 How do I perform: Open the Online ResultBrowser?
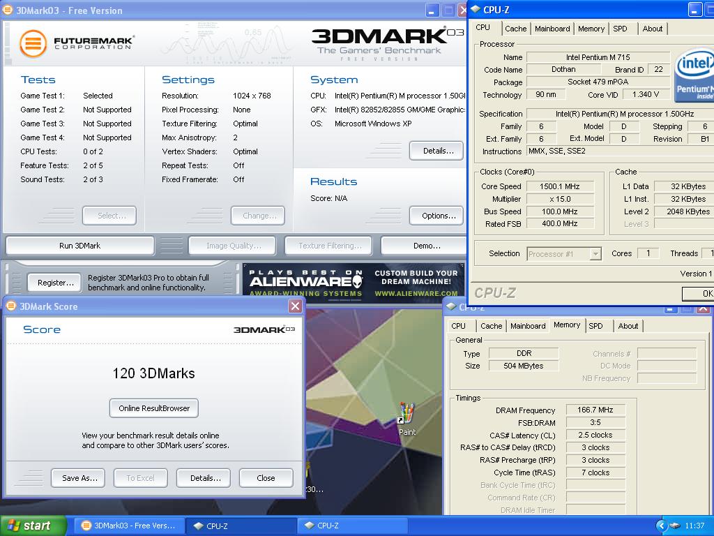tap(154, 408)
